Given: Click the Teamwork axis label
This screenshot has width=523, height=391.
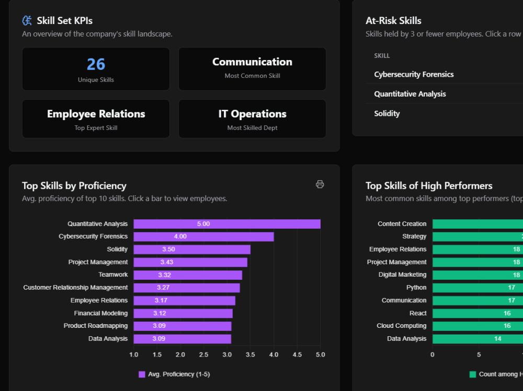Looking at the screenshot, I should coord(113,275).
